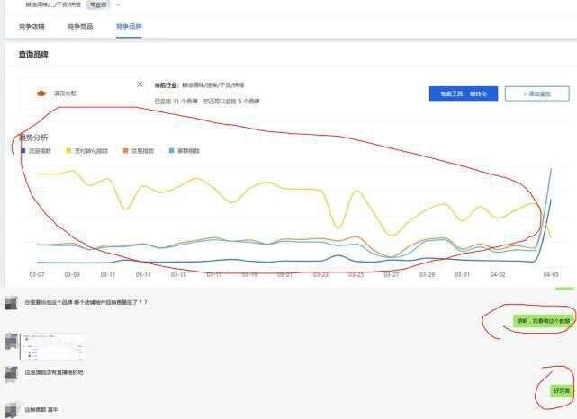Toggle the 流量指数 legend marker

23,150
